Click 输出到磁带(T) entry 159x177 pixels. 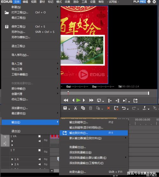tap(79, 122)
